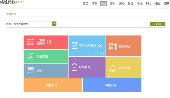
Task: Open the 管理 navigation item
Action: pos(166,3)
